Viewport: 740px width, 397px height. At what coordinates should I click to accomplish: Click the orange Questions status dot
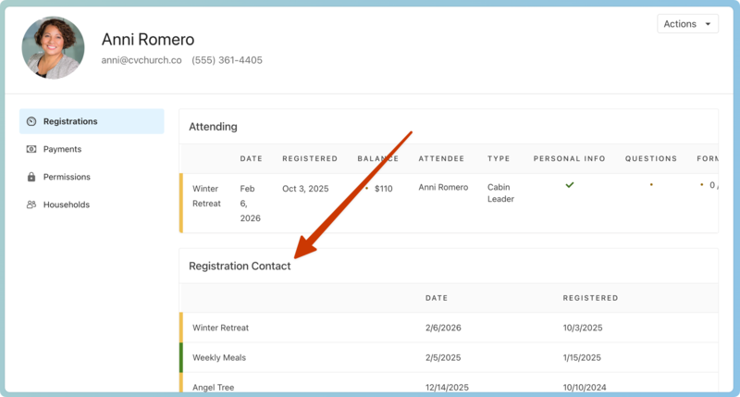pyautogui.click(x=651, y=185)
